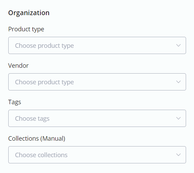This screenshot has height=173, width=194.
Task: Expand the Tags dropdown
Action: (x=97, y=118)
